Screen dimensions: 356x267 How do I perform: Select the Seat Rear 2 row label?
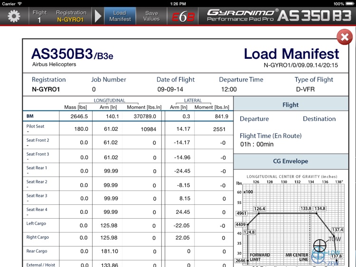(x=37, y=182)
